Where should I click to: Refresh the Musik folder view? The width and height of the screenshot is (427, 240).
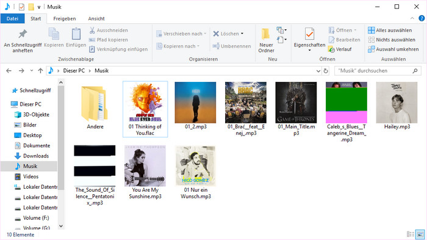pos(326,71)
